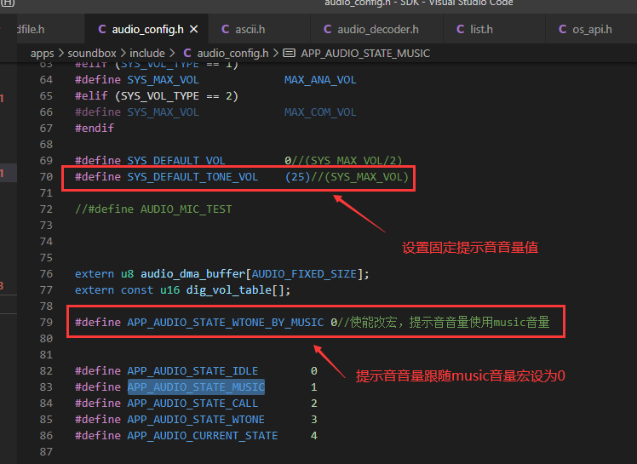Click the C icon on audio_decoder.h tab

point(327,29)
